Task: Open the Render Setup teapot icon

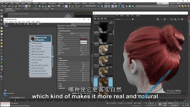Action: [126, 6]
